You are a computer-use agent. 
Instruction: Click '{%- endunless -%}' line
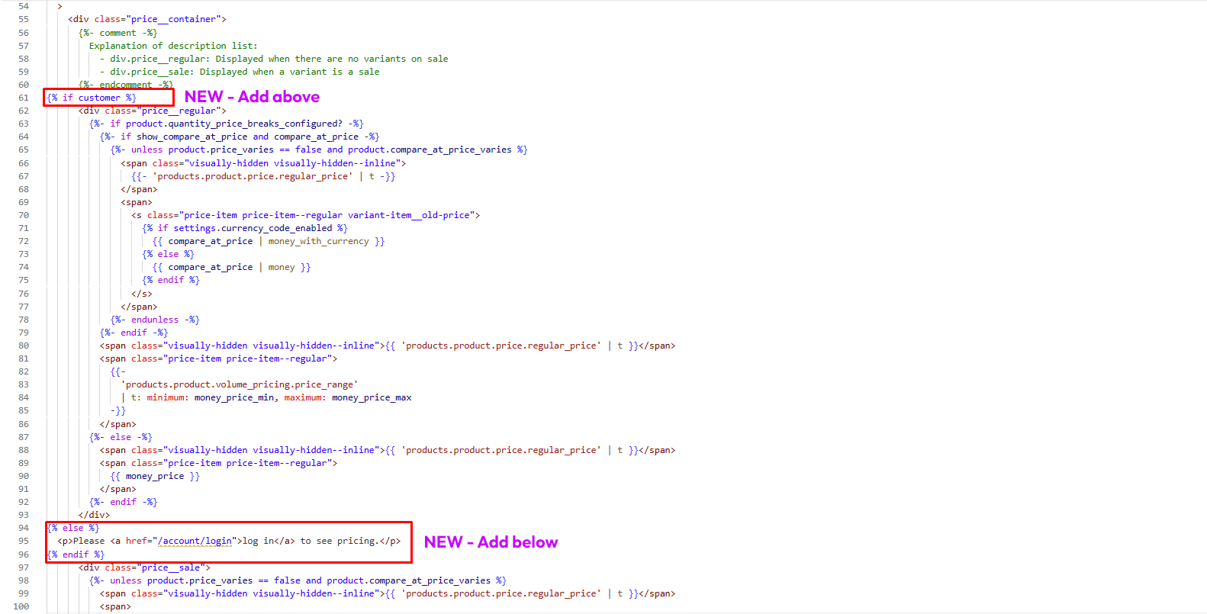[155, 320]
